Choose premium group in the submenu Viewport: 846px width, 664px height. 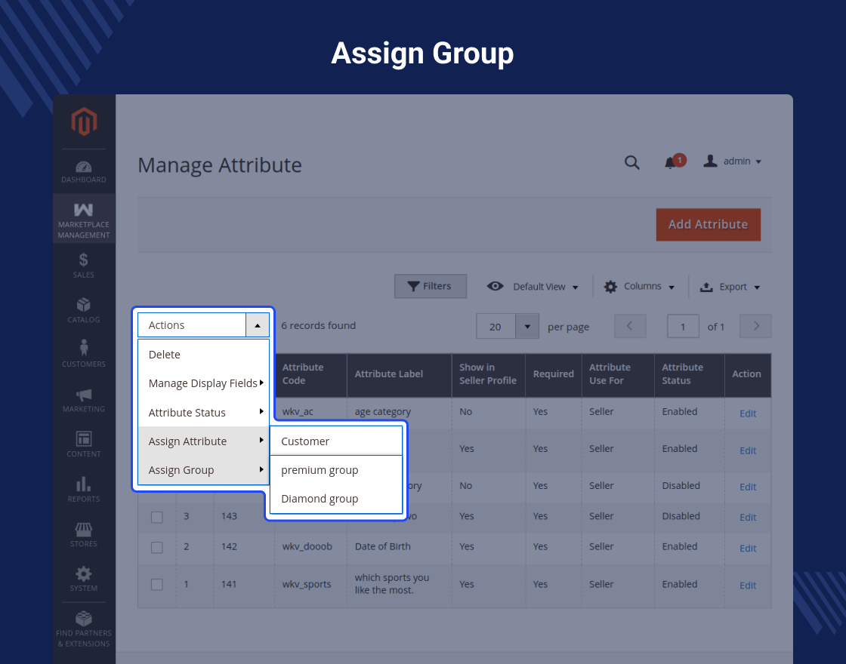pyautogui.click(x=336, y=470)
